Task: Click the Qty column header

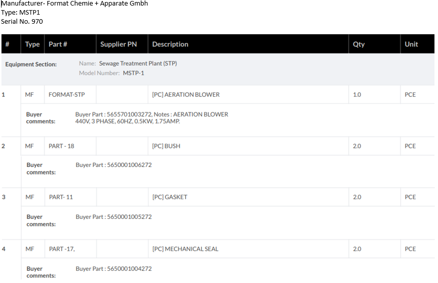Action: 359,44
